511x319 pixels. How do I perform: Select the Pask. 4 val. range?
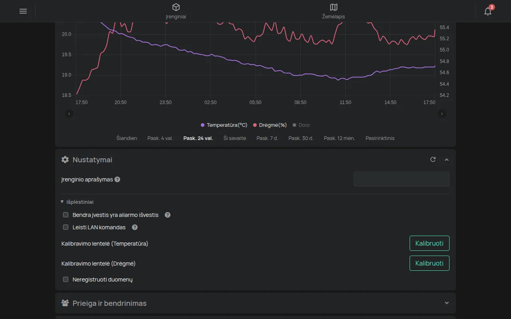pos(160,138)
